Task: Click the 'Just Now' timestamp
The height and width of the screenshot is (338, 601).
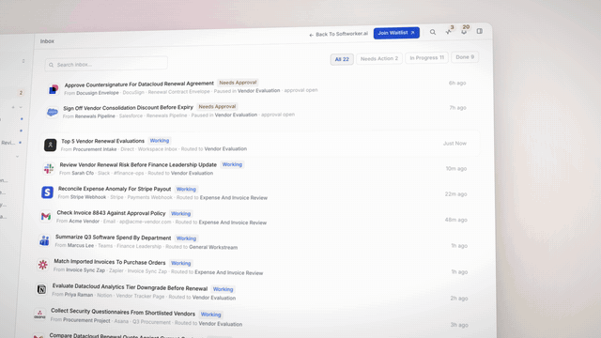Action: [x=455, y=144]
